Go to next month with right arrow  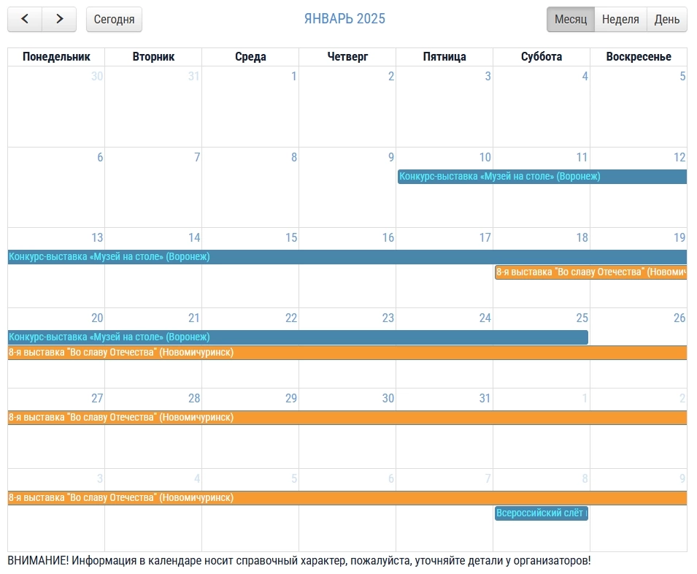pos(59,19)
